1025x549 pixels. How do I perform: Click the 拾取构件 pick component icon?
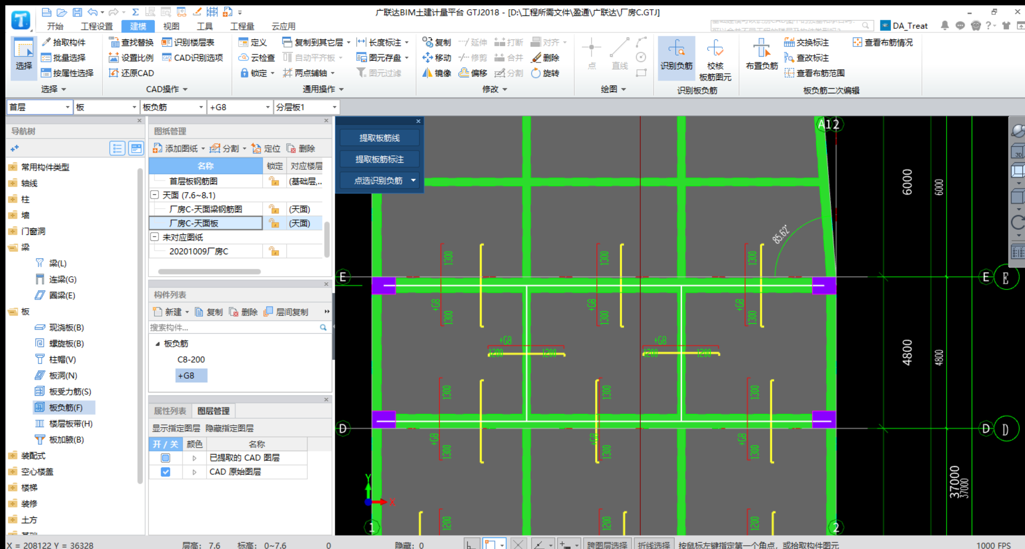point(46,42)
